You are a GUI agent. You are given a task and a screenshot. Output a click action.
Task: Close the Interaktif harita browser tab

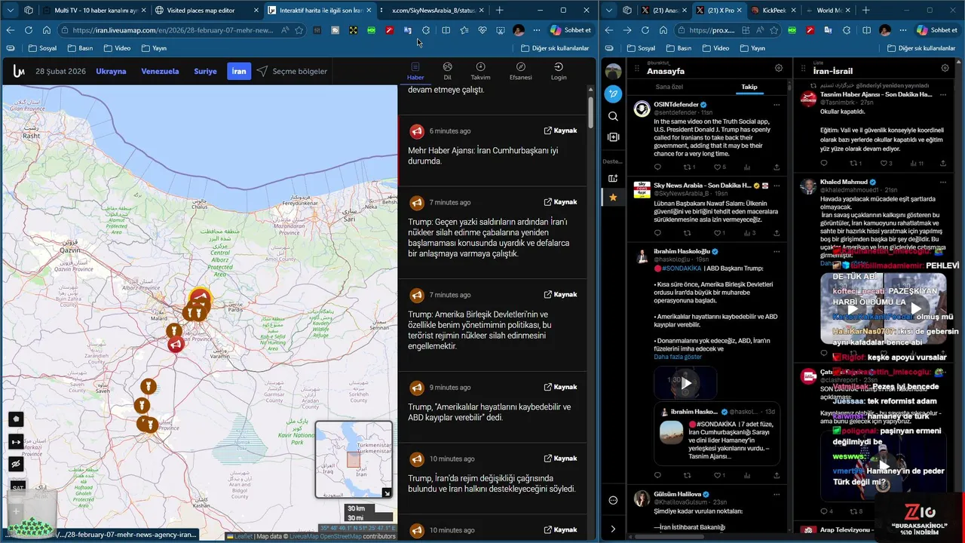tap(370, 11)
